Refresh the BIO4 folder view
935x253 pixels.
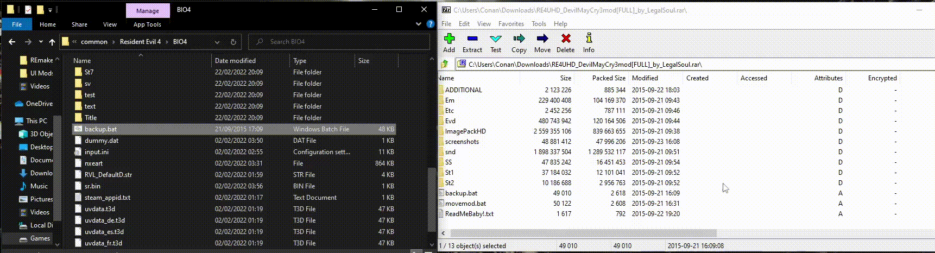(x=233, y=42)
